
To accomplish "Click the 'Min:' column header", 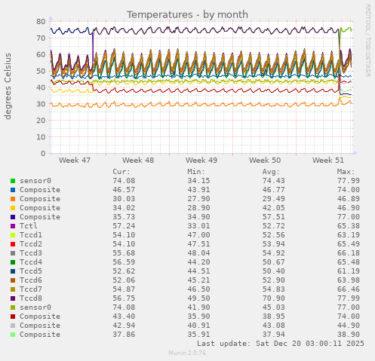I will pyautogui.click(x=196, y=172).
